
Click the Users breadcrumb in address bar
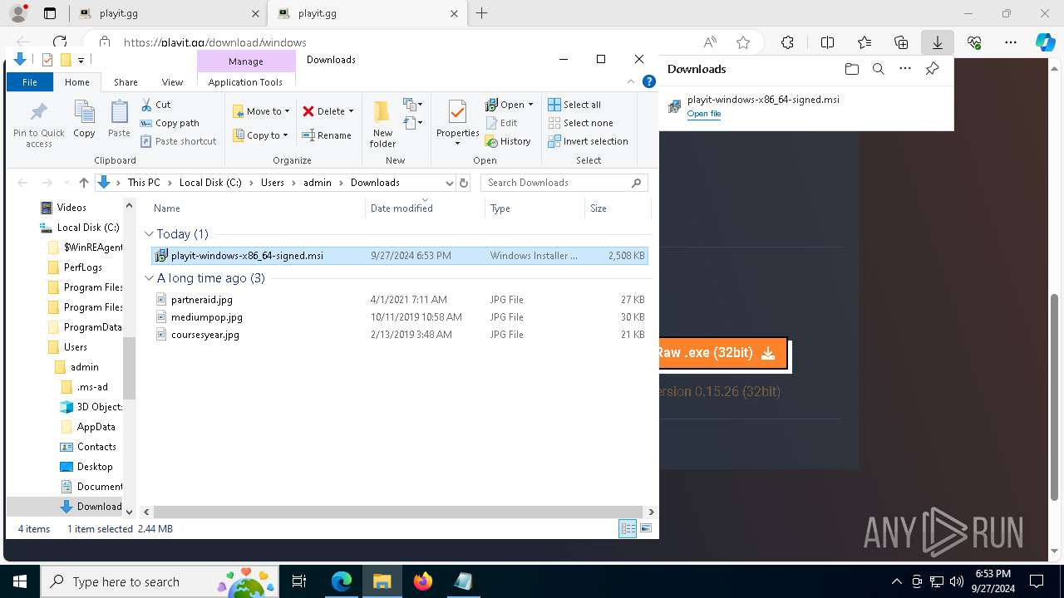tap(273, 183)
